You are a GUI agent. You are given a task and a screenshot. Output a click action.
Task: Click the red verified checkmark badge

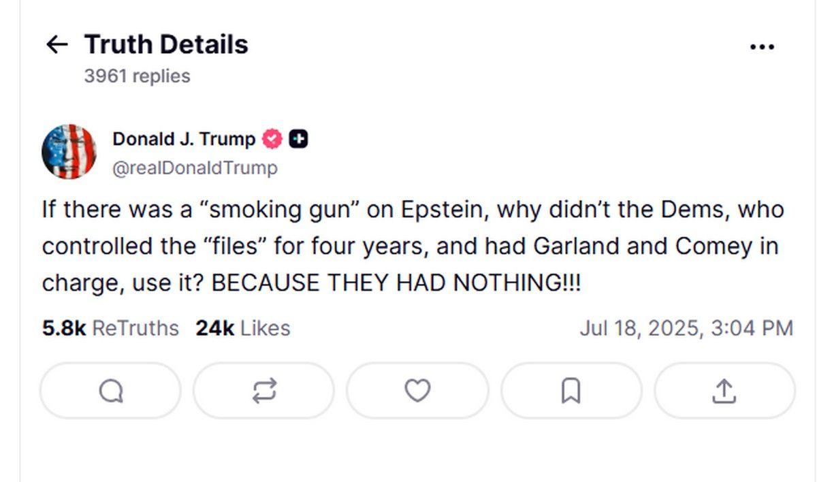(272, 139)
